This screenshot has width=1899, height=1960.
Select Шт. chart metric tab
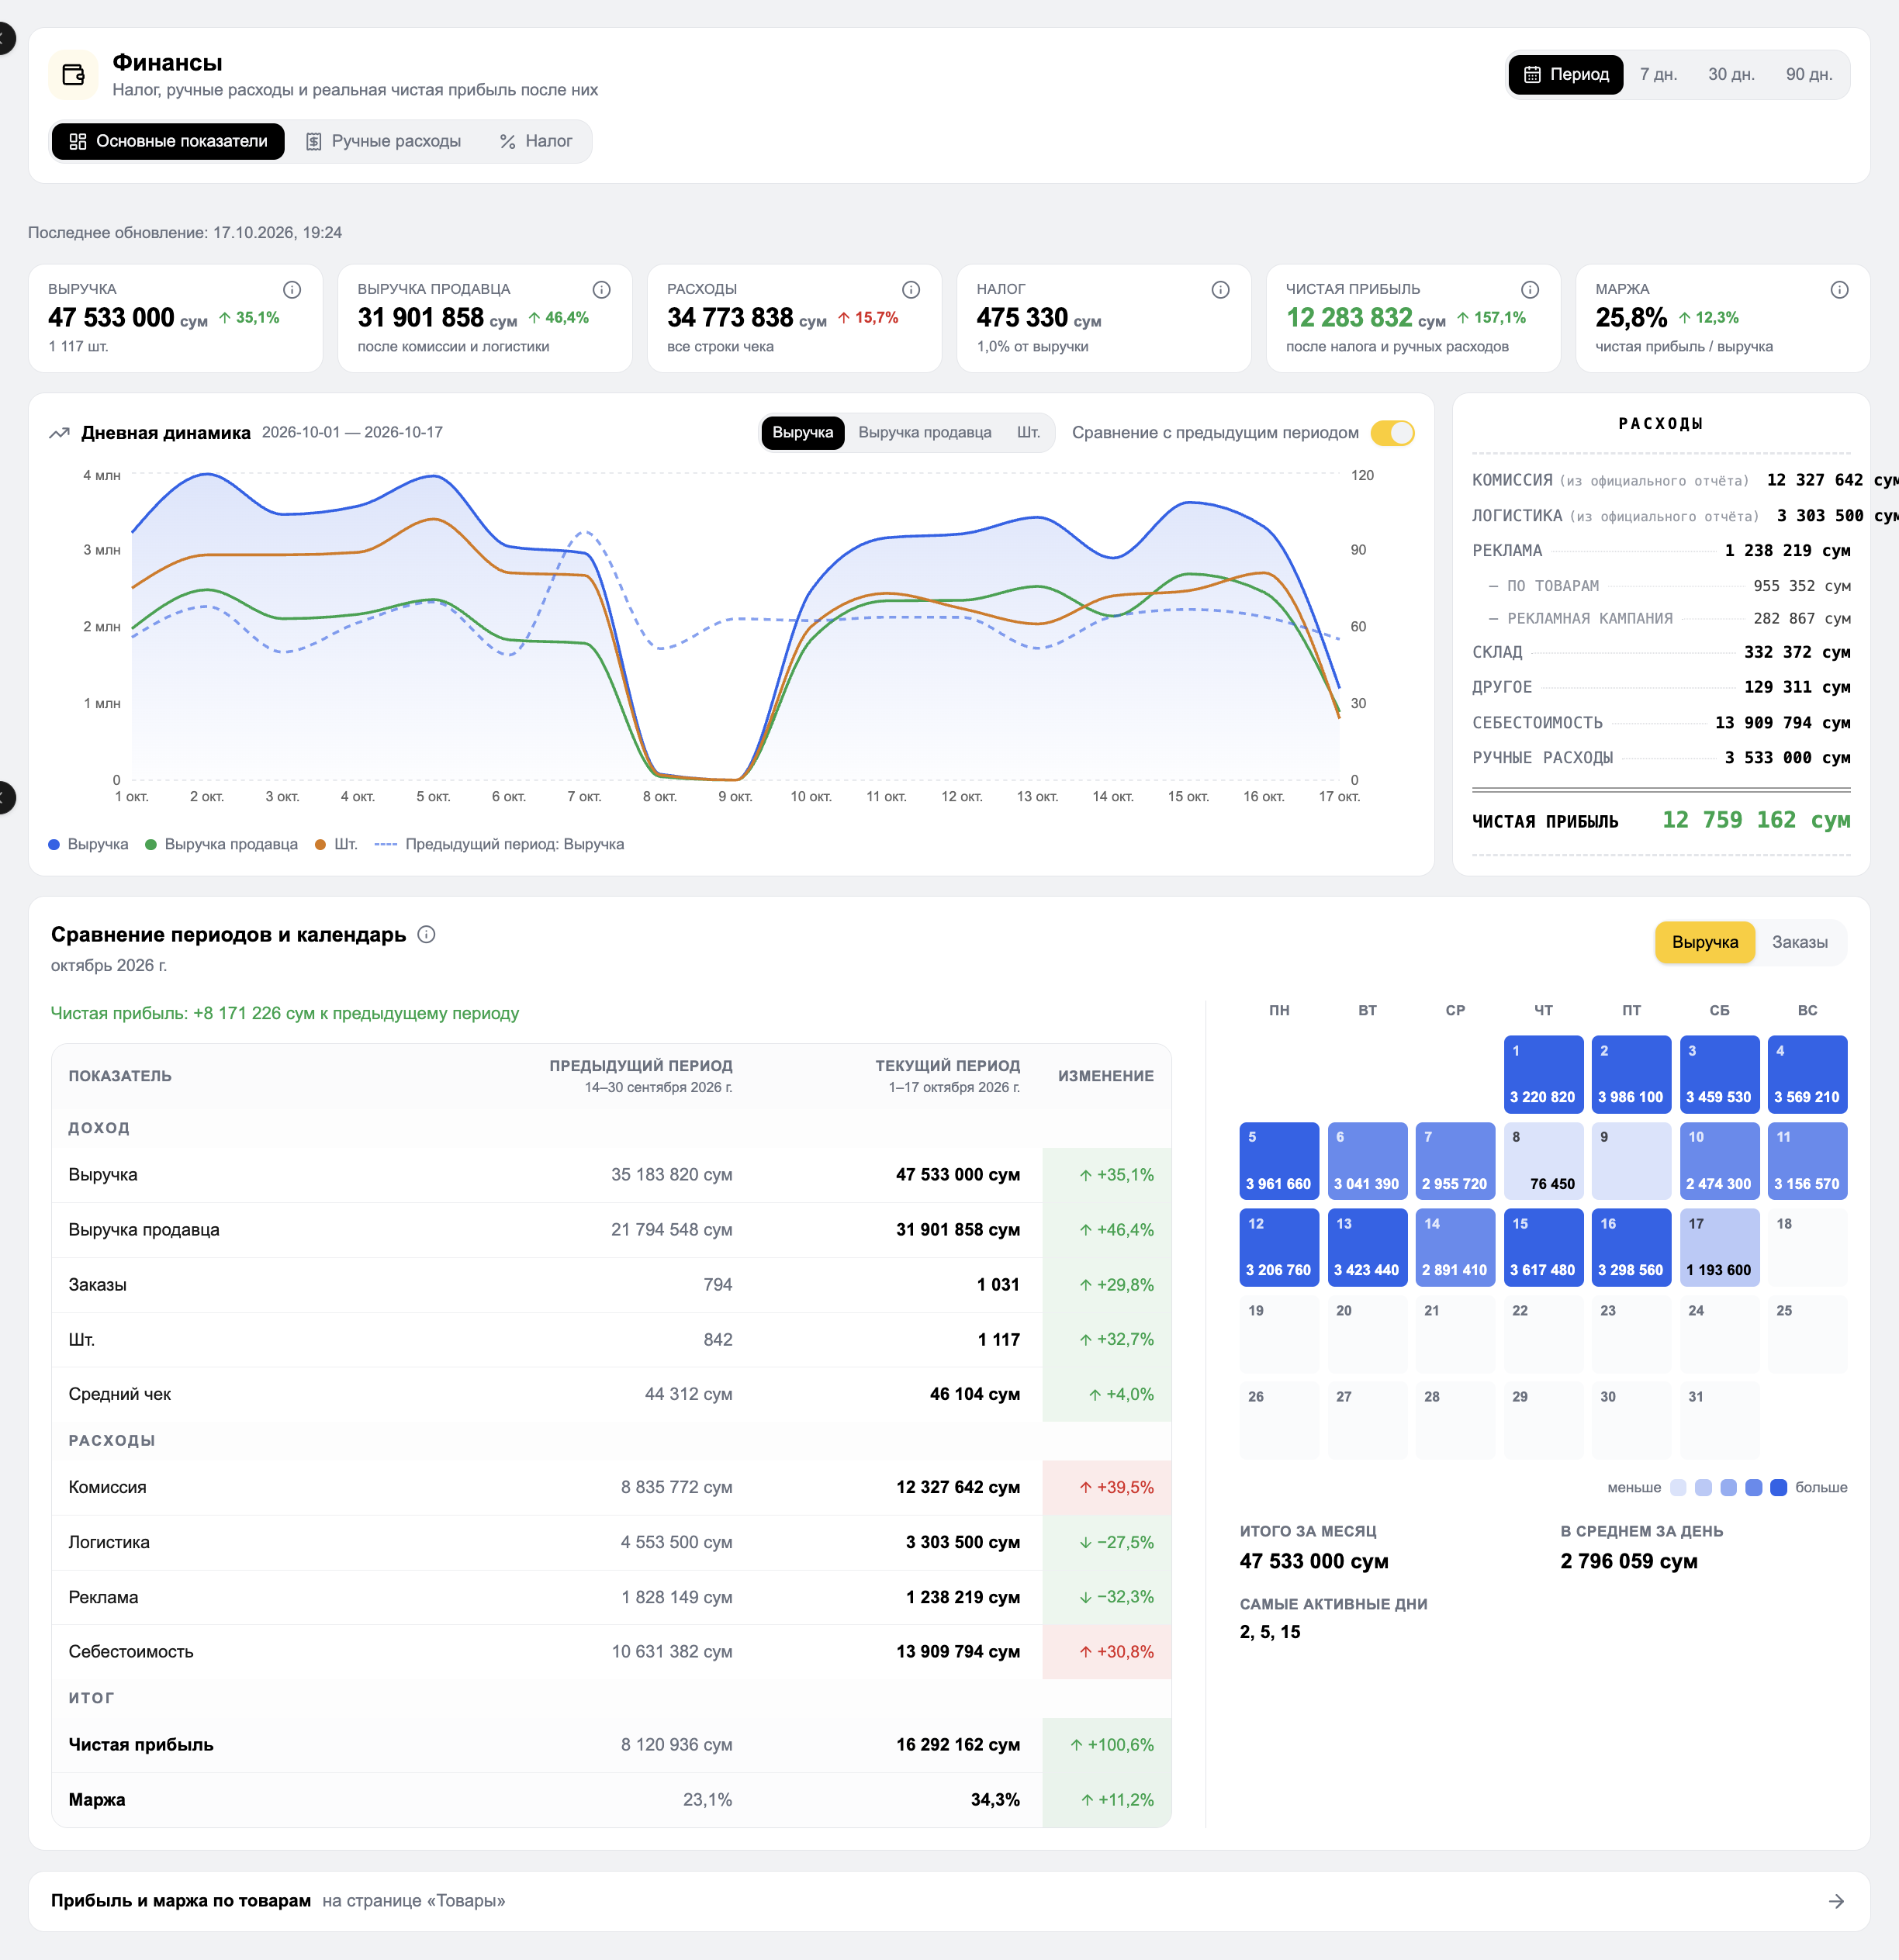(x=1028, y=433)
